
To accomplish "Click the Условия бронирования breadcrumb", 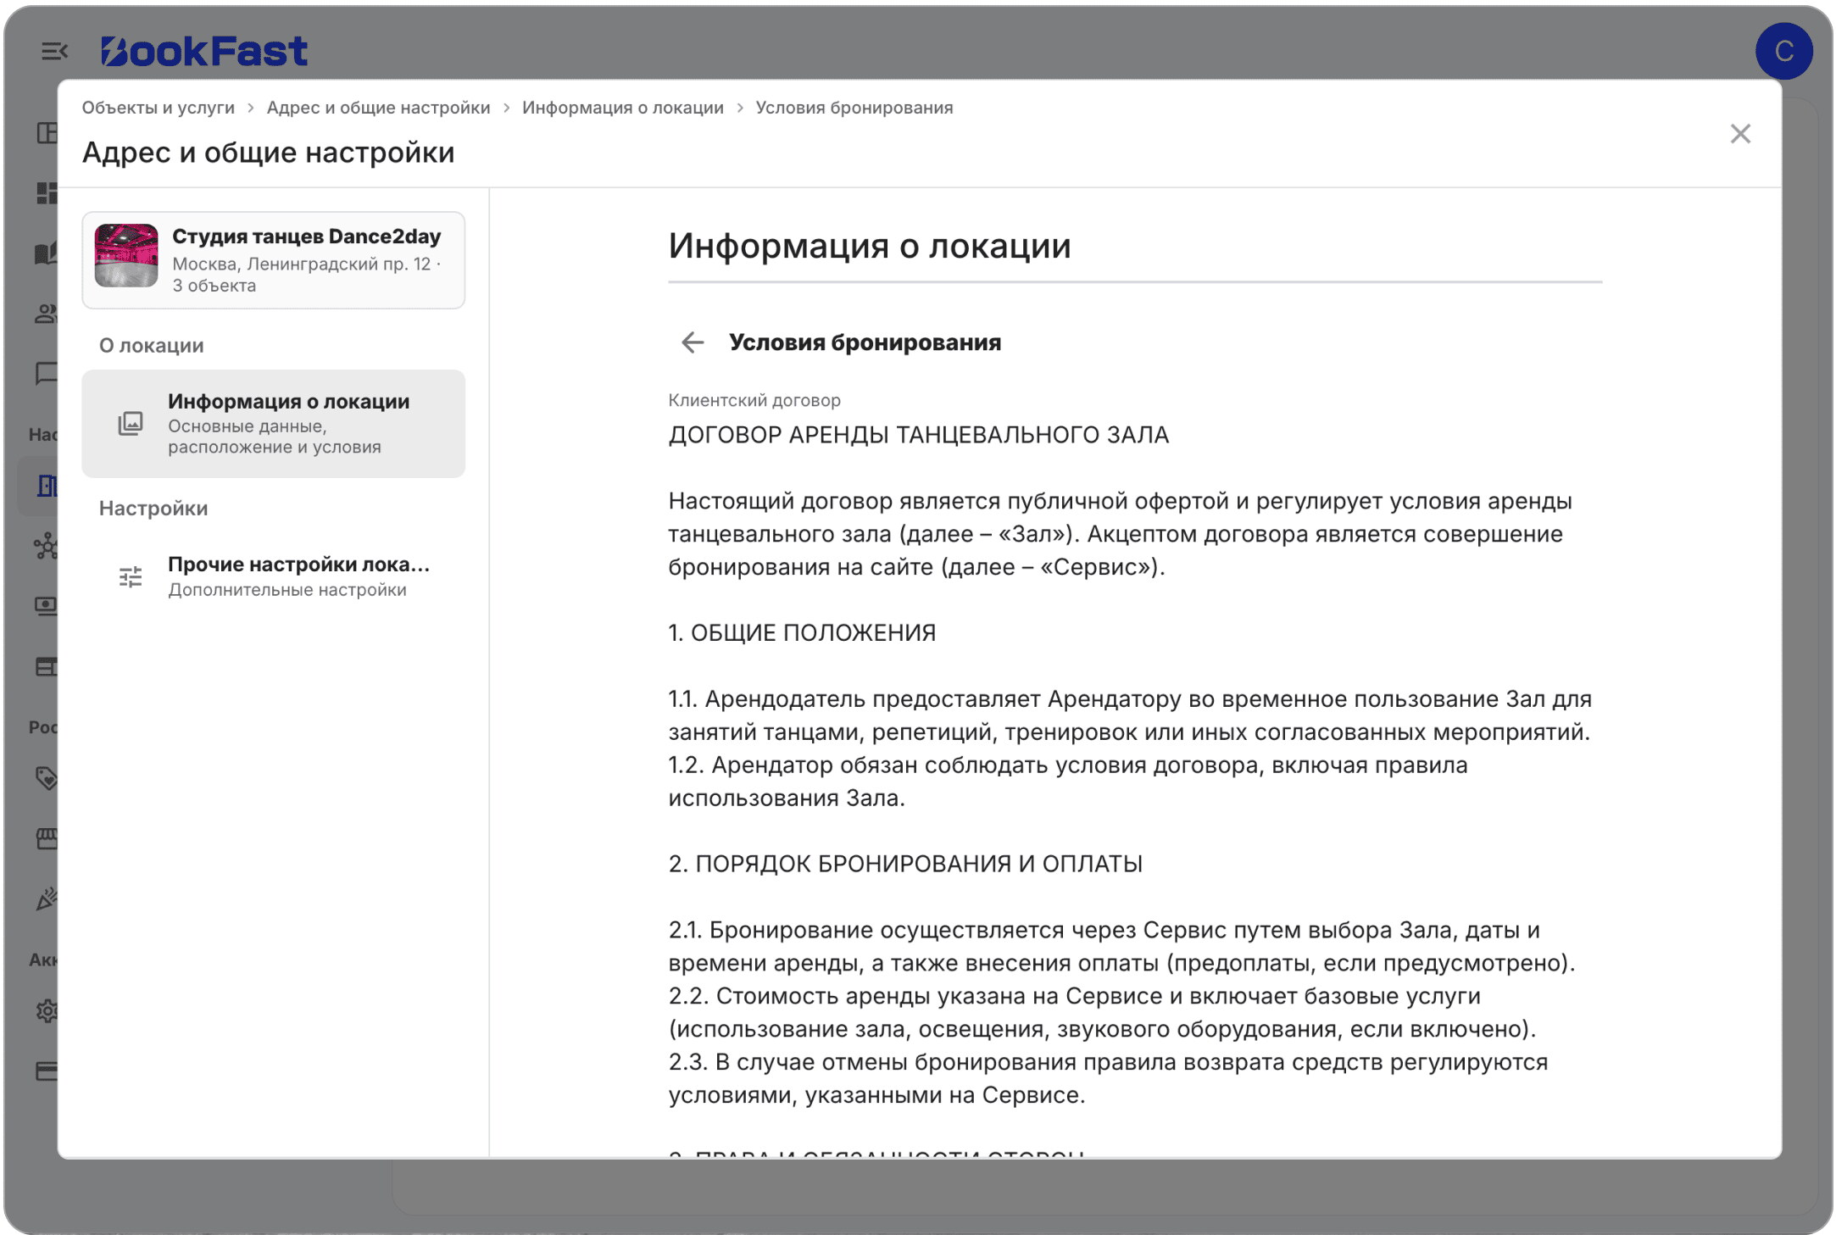I will pos(854,108).
